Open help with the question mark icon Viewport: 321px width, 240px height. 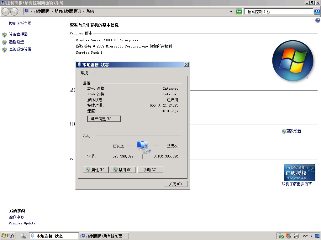click(318, 20)
